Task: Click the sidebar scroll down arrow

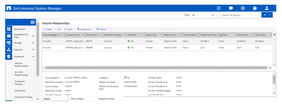Action: (x=37, y=99)
